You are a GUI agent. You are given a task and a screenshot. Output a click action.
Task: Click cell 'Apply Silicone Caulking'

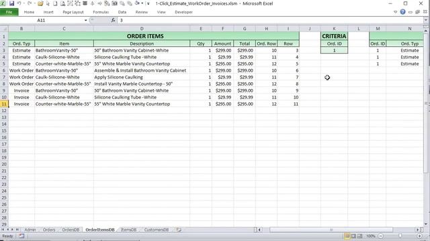pos(142,77)
